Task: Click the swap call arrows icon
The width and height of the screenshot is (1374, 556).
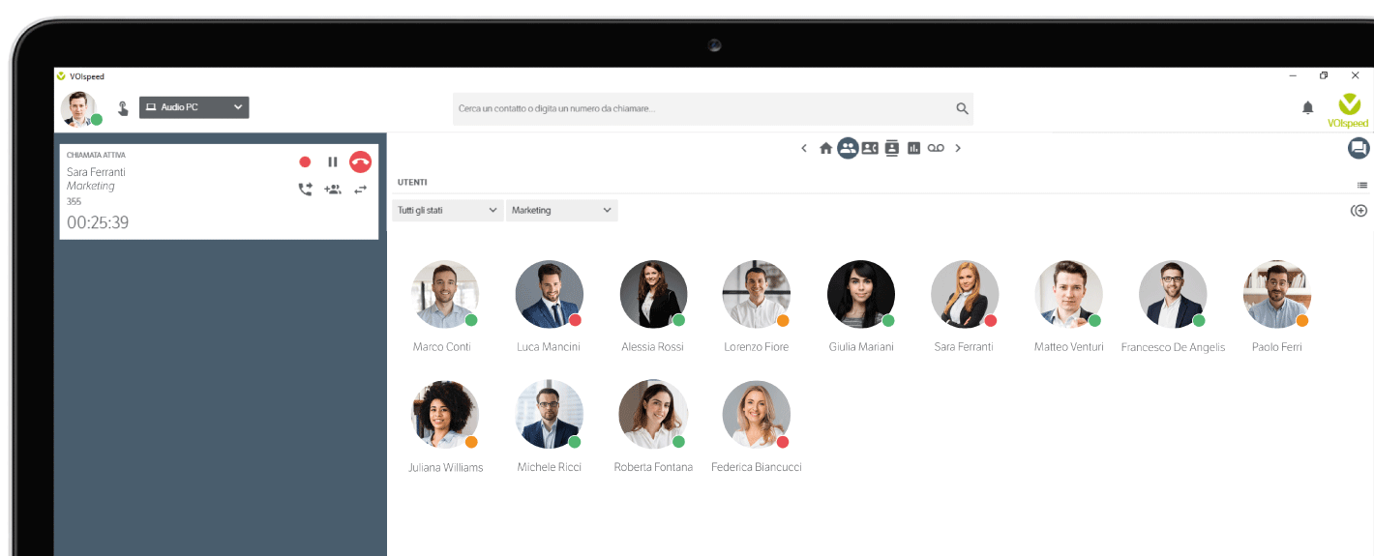Action: click(x=360, y=190)
